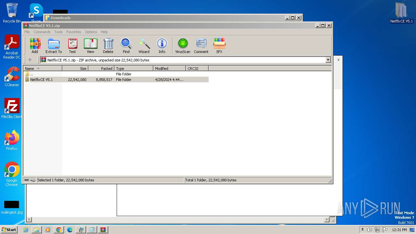416x234 pixels.
Task: Open Microsoft Edge from taskbar
Action: [70, 230]
